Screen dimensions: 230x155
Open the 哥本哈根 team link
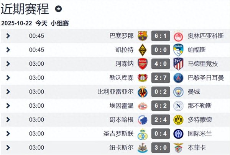tap(122, 119)
